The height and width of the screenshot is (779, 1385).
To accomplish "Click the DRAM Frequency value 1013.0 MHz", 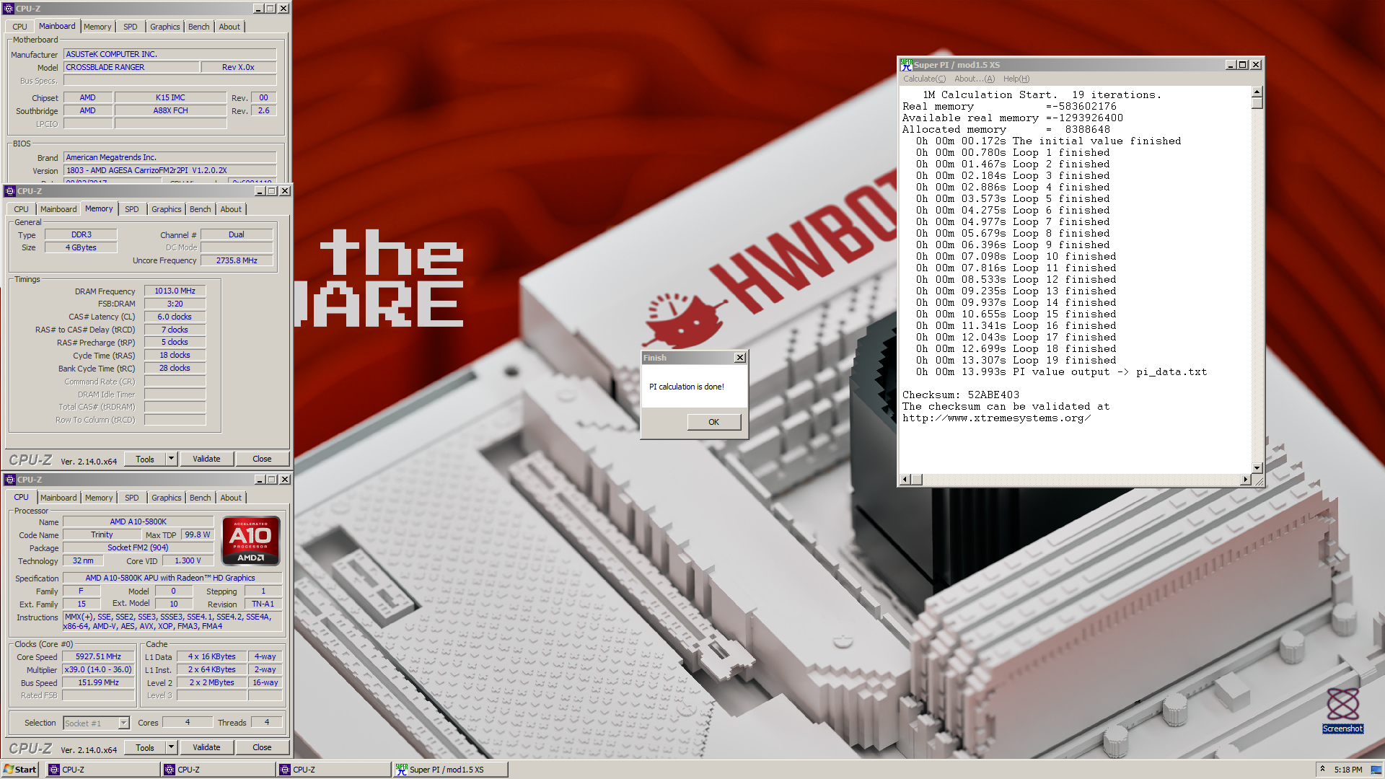I will (175, 291).
